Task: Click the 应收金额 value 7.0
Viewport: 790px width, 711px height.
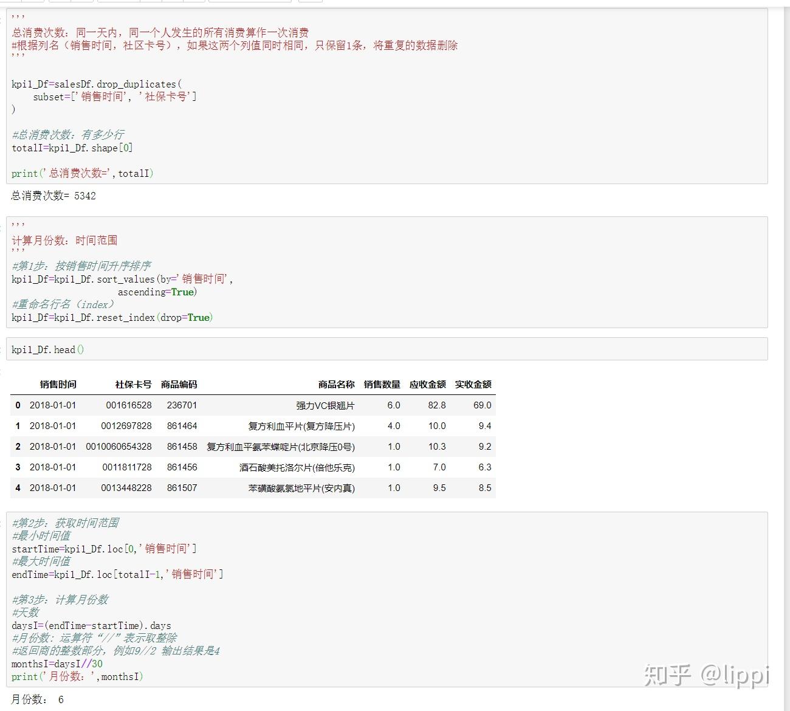Action: 439,467
